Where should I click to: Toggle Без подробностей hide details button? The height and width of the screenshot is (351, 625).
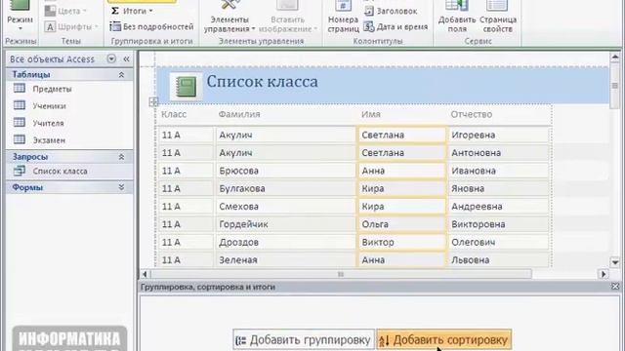(151, 26)
